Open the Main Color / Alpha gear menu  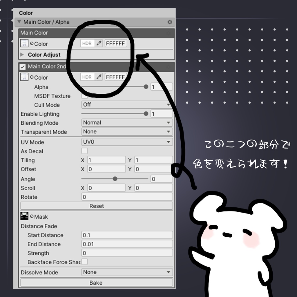(x=169, y=22)
